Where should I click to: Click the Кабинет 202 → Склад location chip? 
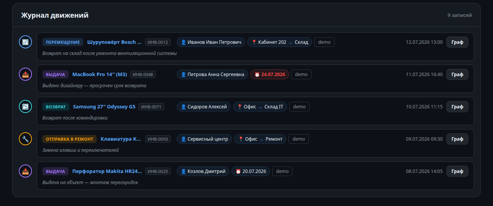click(x=280, y=42)
